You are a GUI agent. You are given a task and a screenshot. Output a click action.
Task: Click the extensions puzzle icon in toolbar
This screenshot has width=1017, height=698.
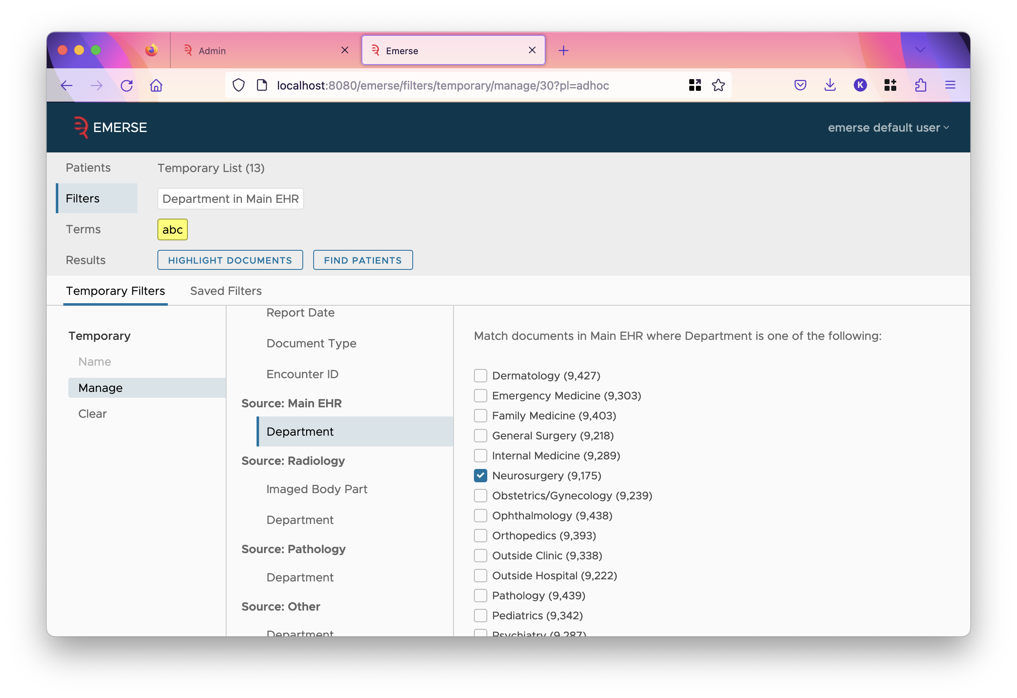click(x=921, y=85)
